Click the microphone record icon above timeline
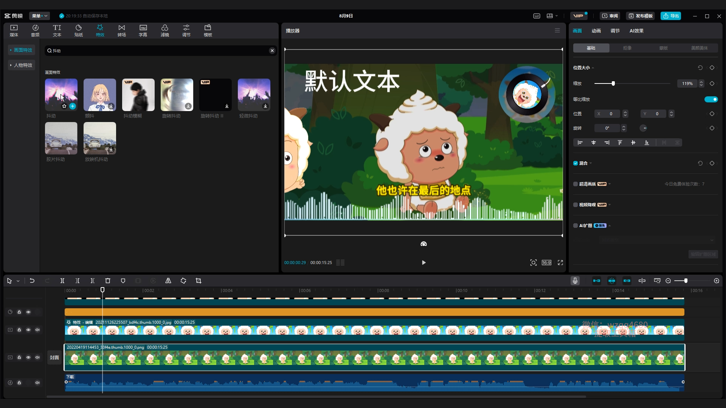726x408 pixels. click(575, 281)
